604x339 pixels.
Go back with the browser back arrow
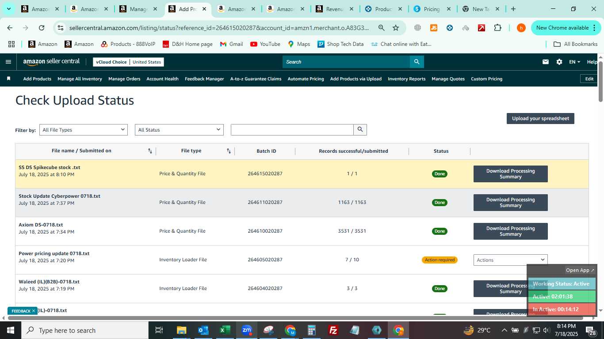tap(10, 27)
